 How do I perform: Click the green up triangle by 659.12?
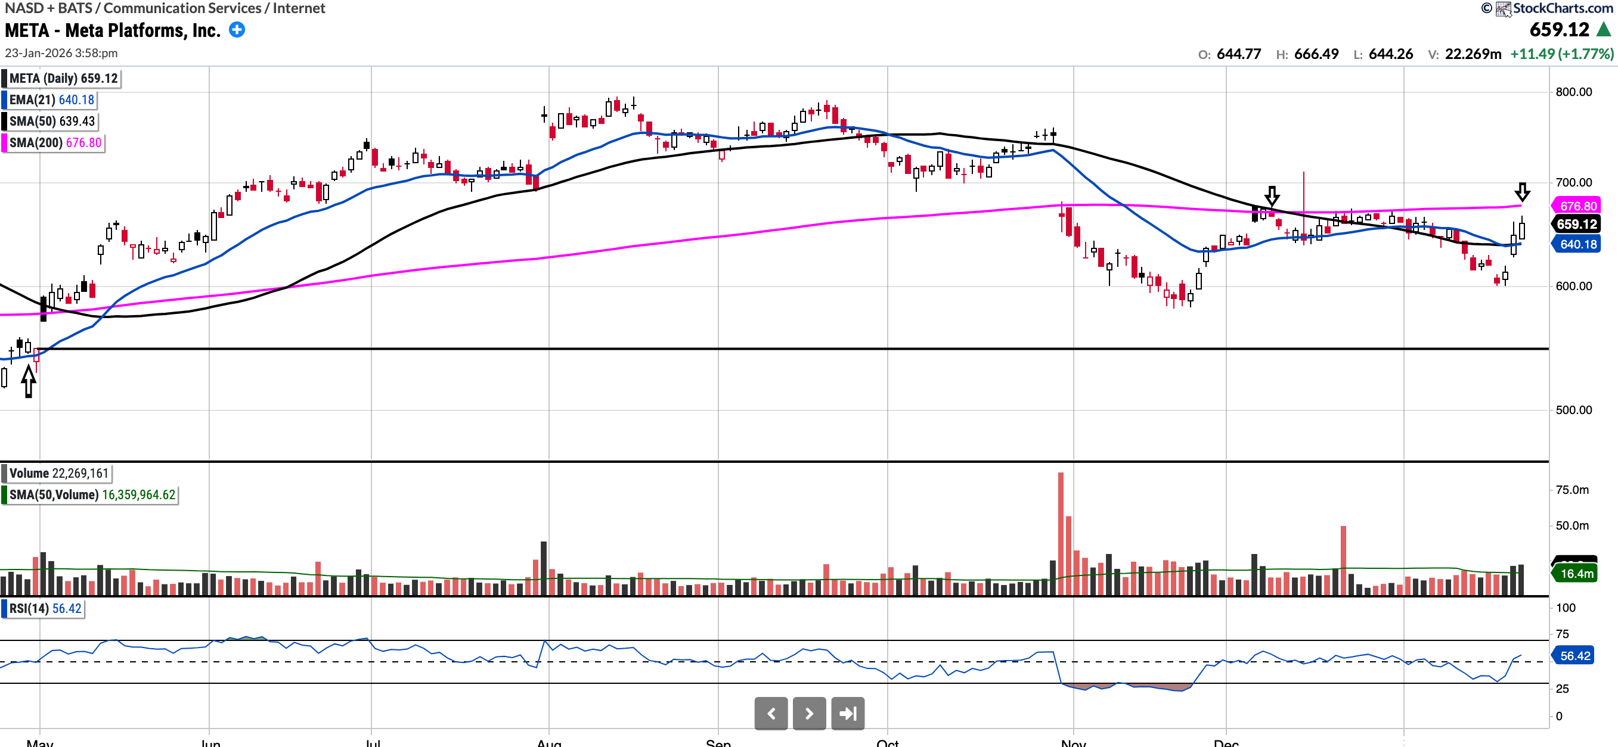(1604, 30)
